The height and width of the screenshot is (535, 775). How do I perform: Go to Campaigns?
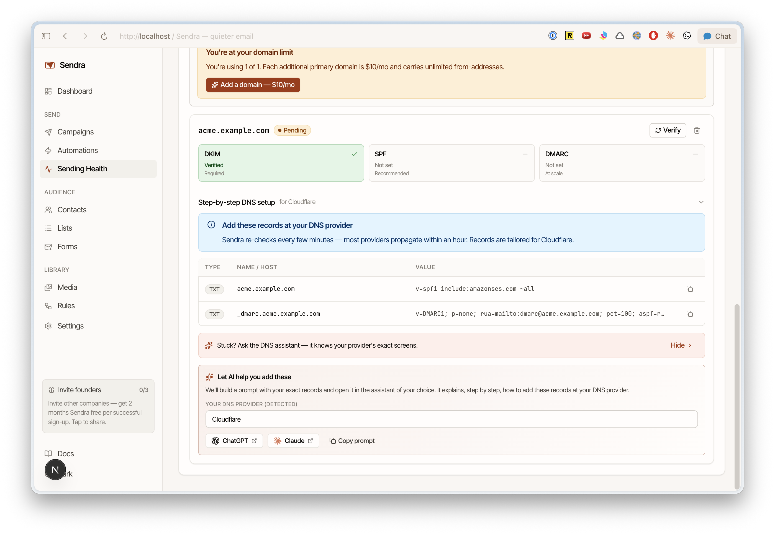click(98, 132)
